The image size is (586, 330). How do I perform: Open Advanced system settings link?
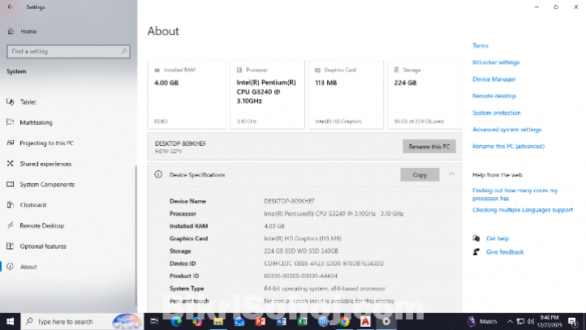[506, 130]
